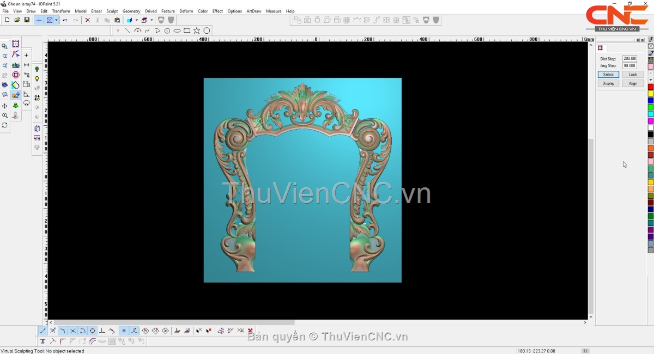
Task: Click the Dist Step input field
Action: [629, 58]
